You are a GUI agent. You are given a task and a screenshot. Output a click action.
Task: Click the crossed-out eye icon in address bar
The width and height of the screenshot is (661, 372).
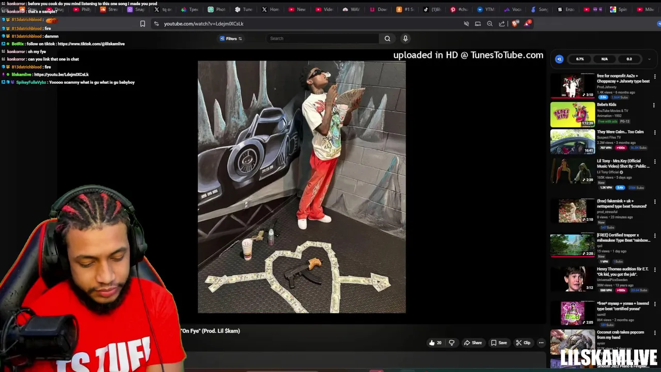click(466, 23)
